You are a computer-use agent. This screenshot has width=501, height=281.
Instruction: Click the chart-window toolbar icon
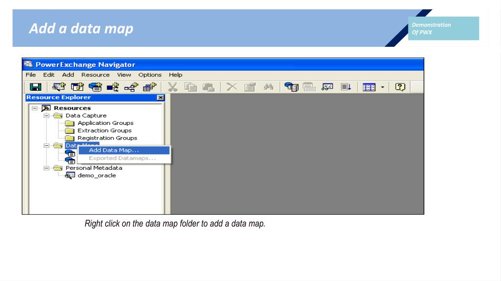[x=327, y=87]
